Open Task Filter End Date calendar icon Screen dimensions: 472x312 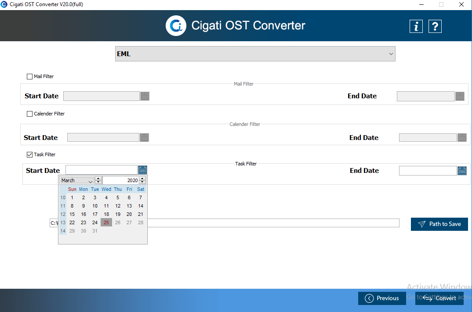click(462, 171)
